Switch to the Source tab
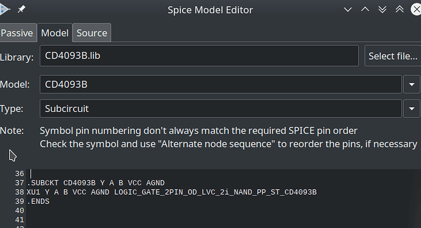 [x=92, y=33]
